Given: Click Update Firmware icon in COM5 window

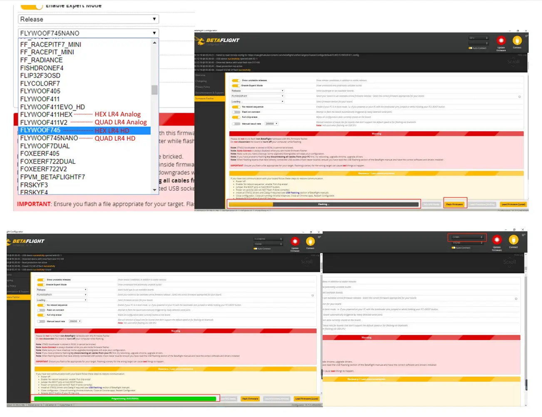Looking at the screenshot, I should (x=497, y=239).
